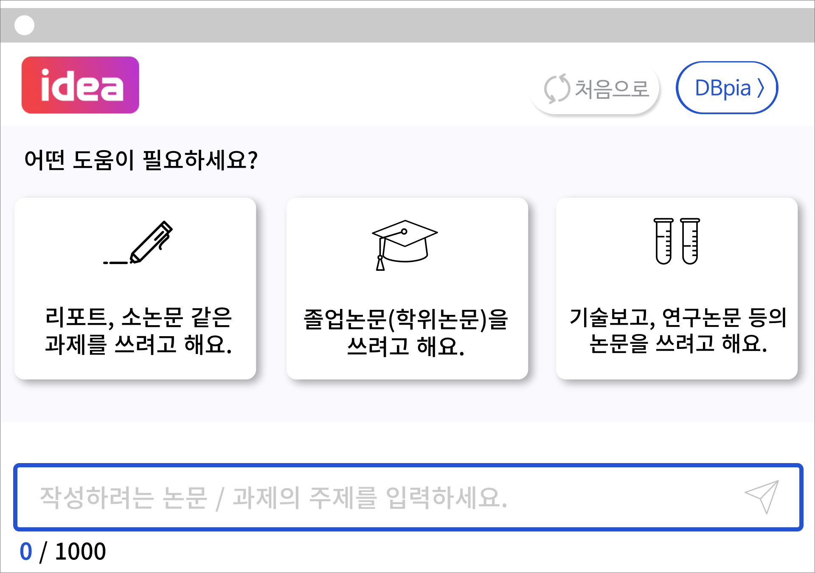Click the empty space below the pen icon in the report card
Image resolution: width=815 pixels, height=573 pixels.
(x=135, y=285)
